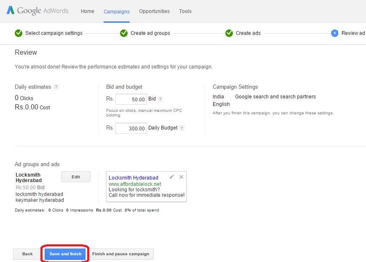Click the Save and finish button

tap(65, 254)
